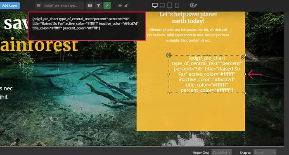Switch to mobile phone preview
This screenshot has width=289, height=155.
point(177,5)
